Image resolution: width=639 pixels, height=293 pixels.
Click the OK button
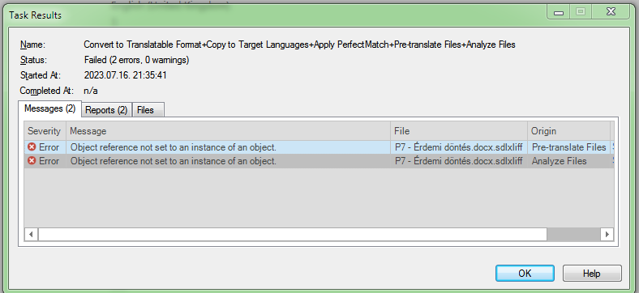(x=525, y=273)
